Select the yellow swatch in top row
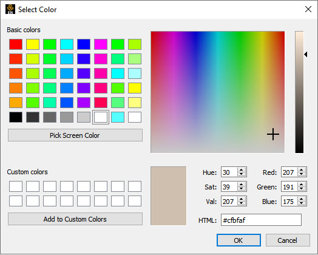This screenshot has height=255, width=318. click(x=33, y=44)
